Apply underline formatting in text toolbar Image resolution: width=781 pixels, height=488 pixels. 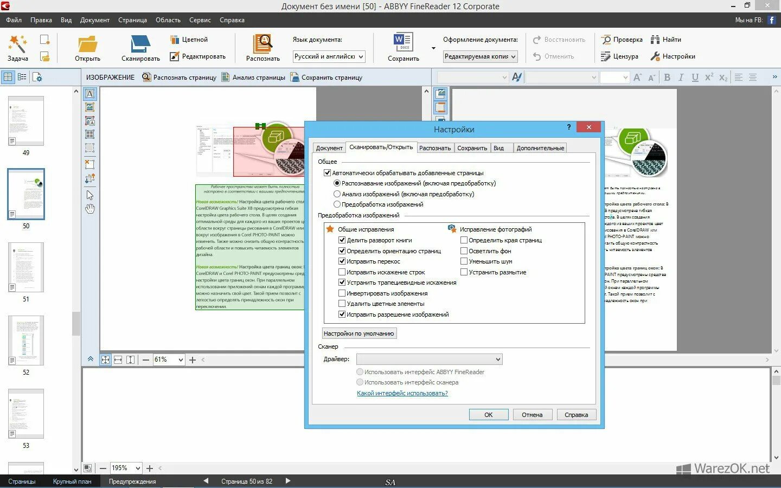point(695,78)
